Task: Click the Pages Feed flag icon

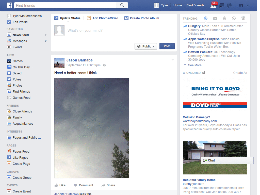Action: 9,151
